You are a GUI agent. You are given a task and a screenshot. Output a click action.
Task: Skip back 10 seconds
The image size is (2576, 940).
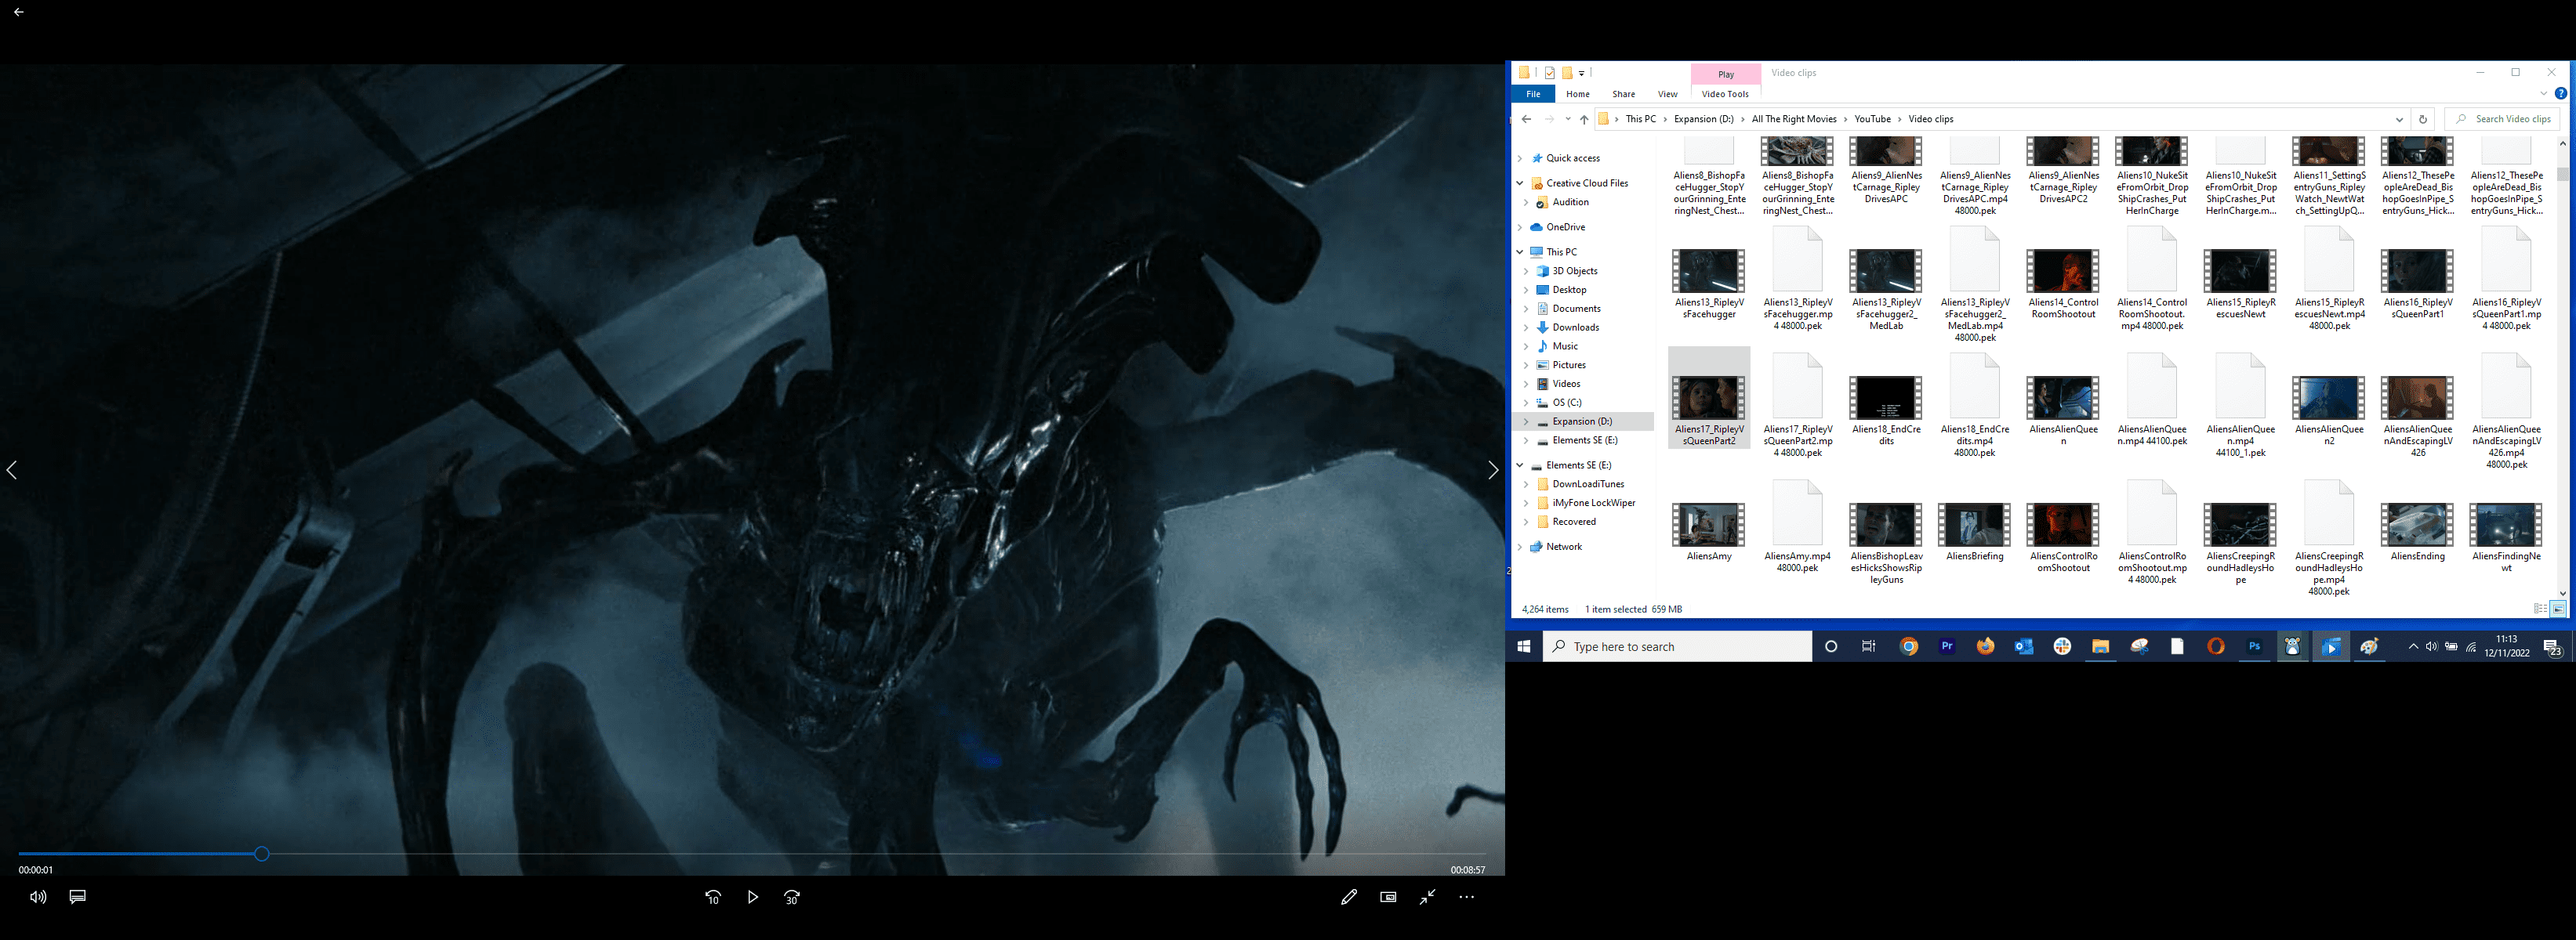click(x=713, y=897)
